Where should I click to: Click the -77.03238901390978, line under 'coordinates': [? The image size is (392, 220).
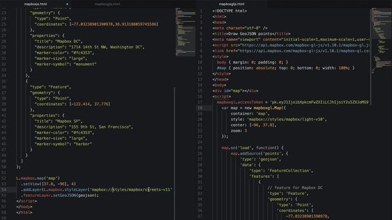click(307, 216)
